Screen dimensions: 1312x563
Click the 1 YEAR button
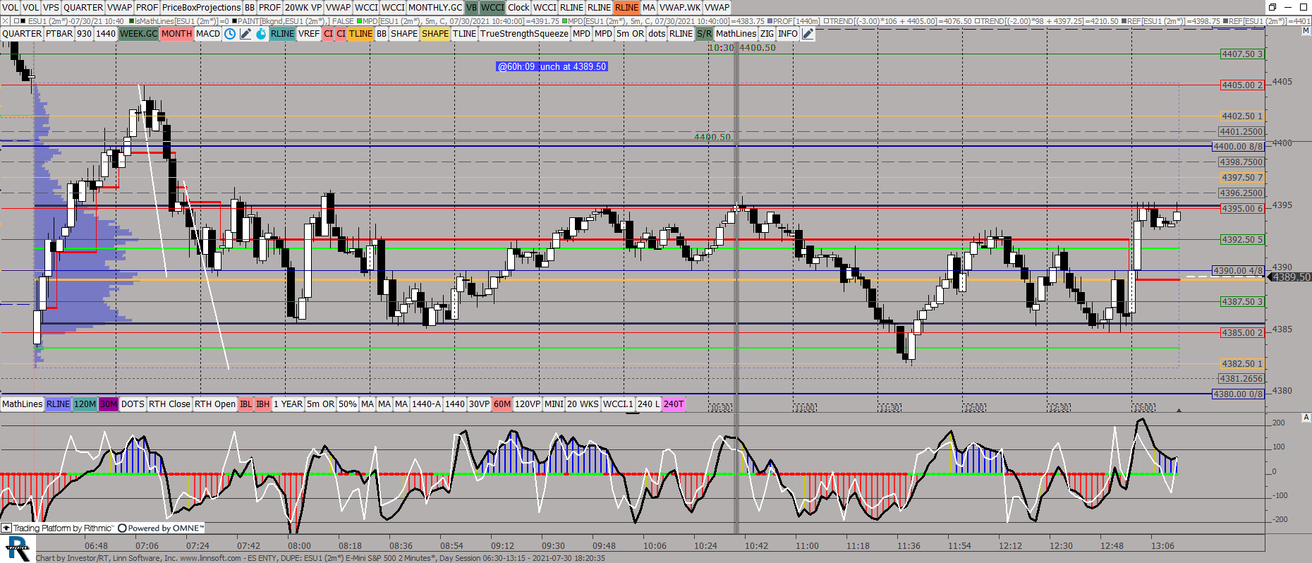pos(288,404)
